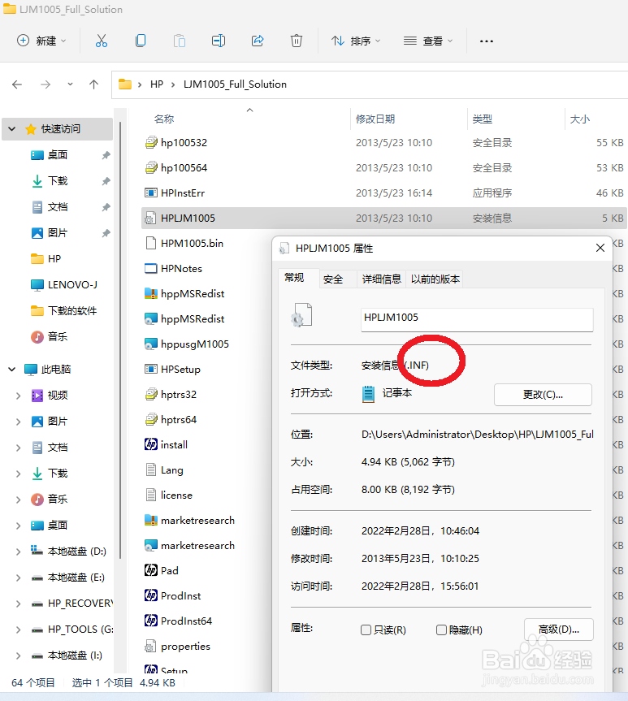Open the three-dots more options menu
628x701 pixels.
pyautogui.click(x=486, y=41)
